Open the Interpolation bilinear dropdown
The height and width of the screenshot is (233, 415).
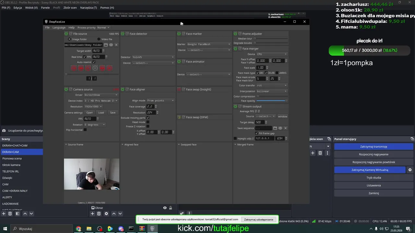(272, 91)
